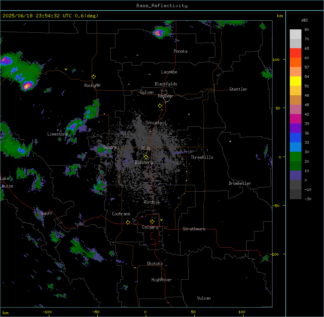This screenshot has height=317, width=324.
Task: Click the Olds label
Action: tap(146, 148)
